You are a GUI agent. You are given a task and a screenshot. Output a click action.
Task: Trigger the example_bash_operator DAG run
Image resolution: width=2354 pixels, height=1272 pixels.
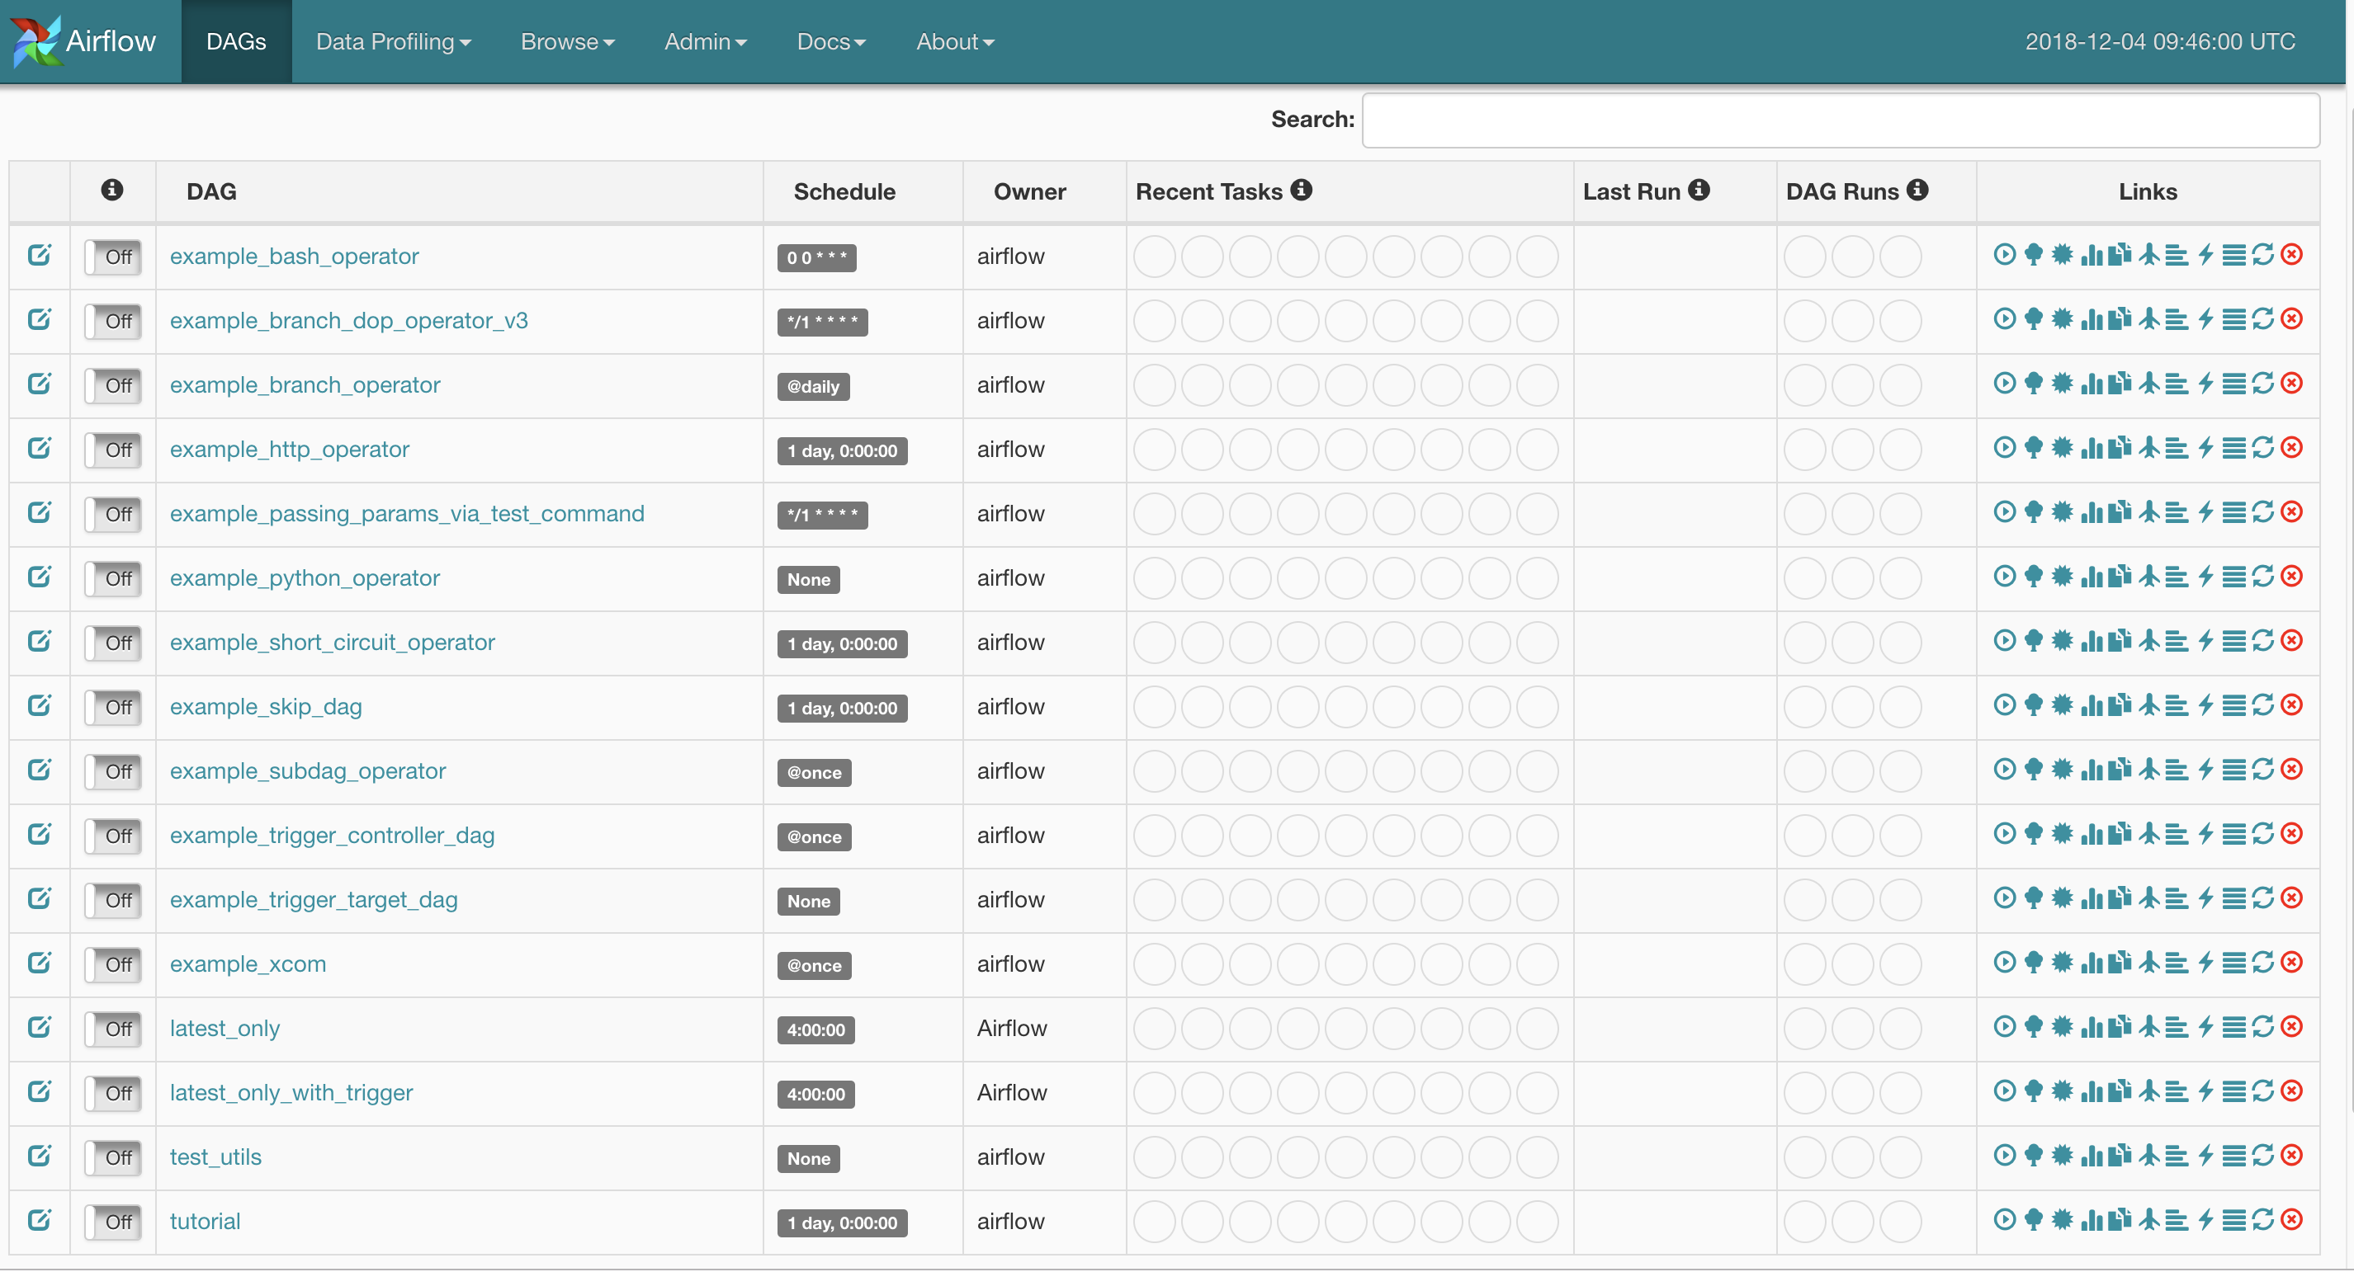tap(2004, 255)
